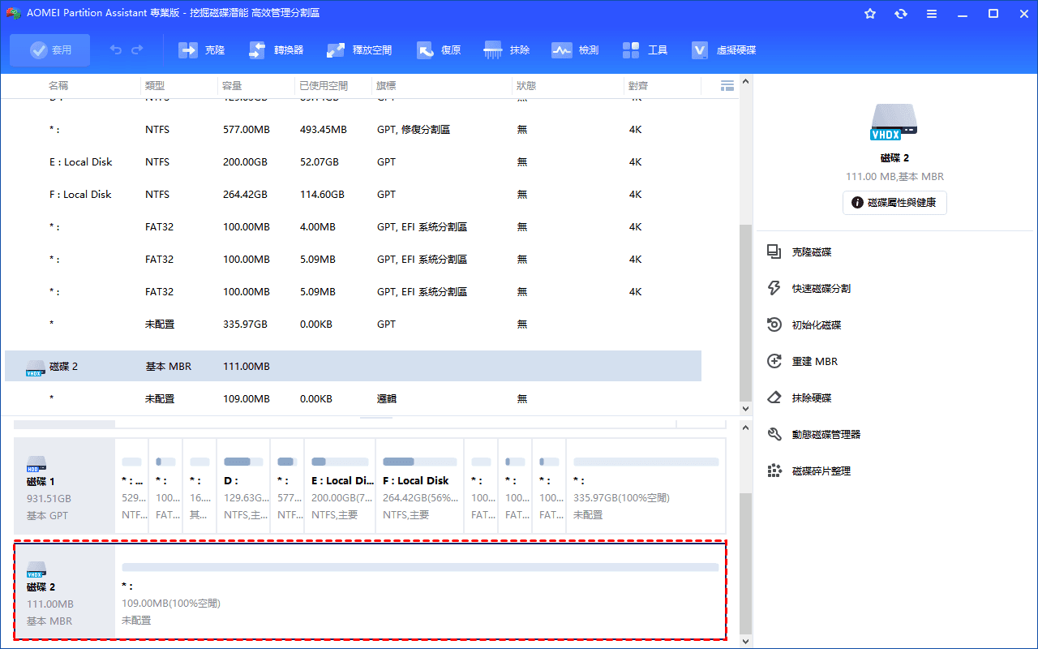Click scroll down arrow of partition list

coord(746,409)
